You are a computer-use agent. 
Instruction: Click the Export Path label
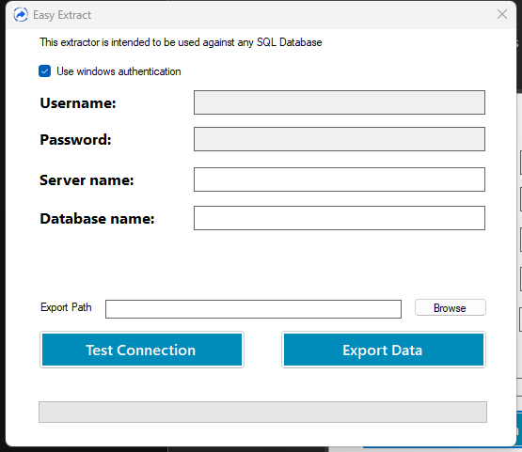point(66,307)
